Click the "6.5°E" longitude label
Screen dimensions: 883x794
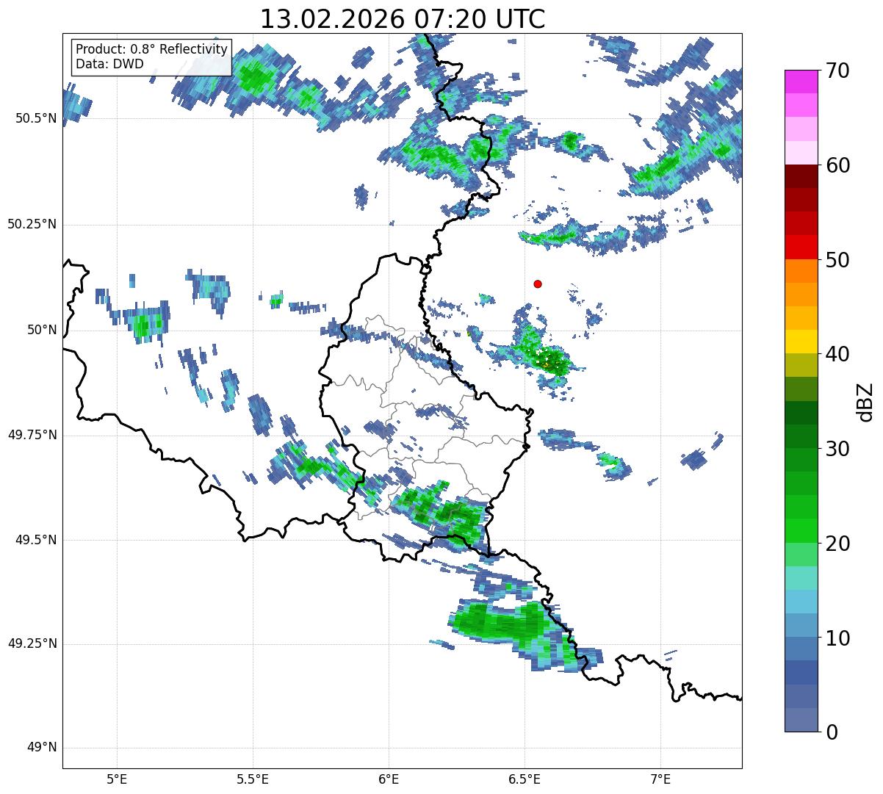click(525, 779)
